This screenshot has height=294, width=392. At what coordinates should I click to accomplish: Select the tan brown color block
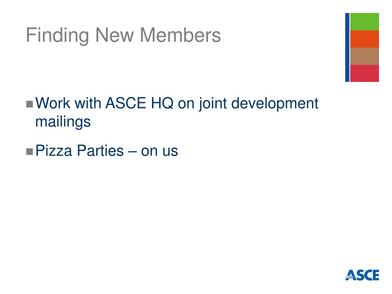[364, 56]
